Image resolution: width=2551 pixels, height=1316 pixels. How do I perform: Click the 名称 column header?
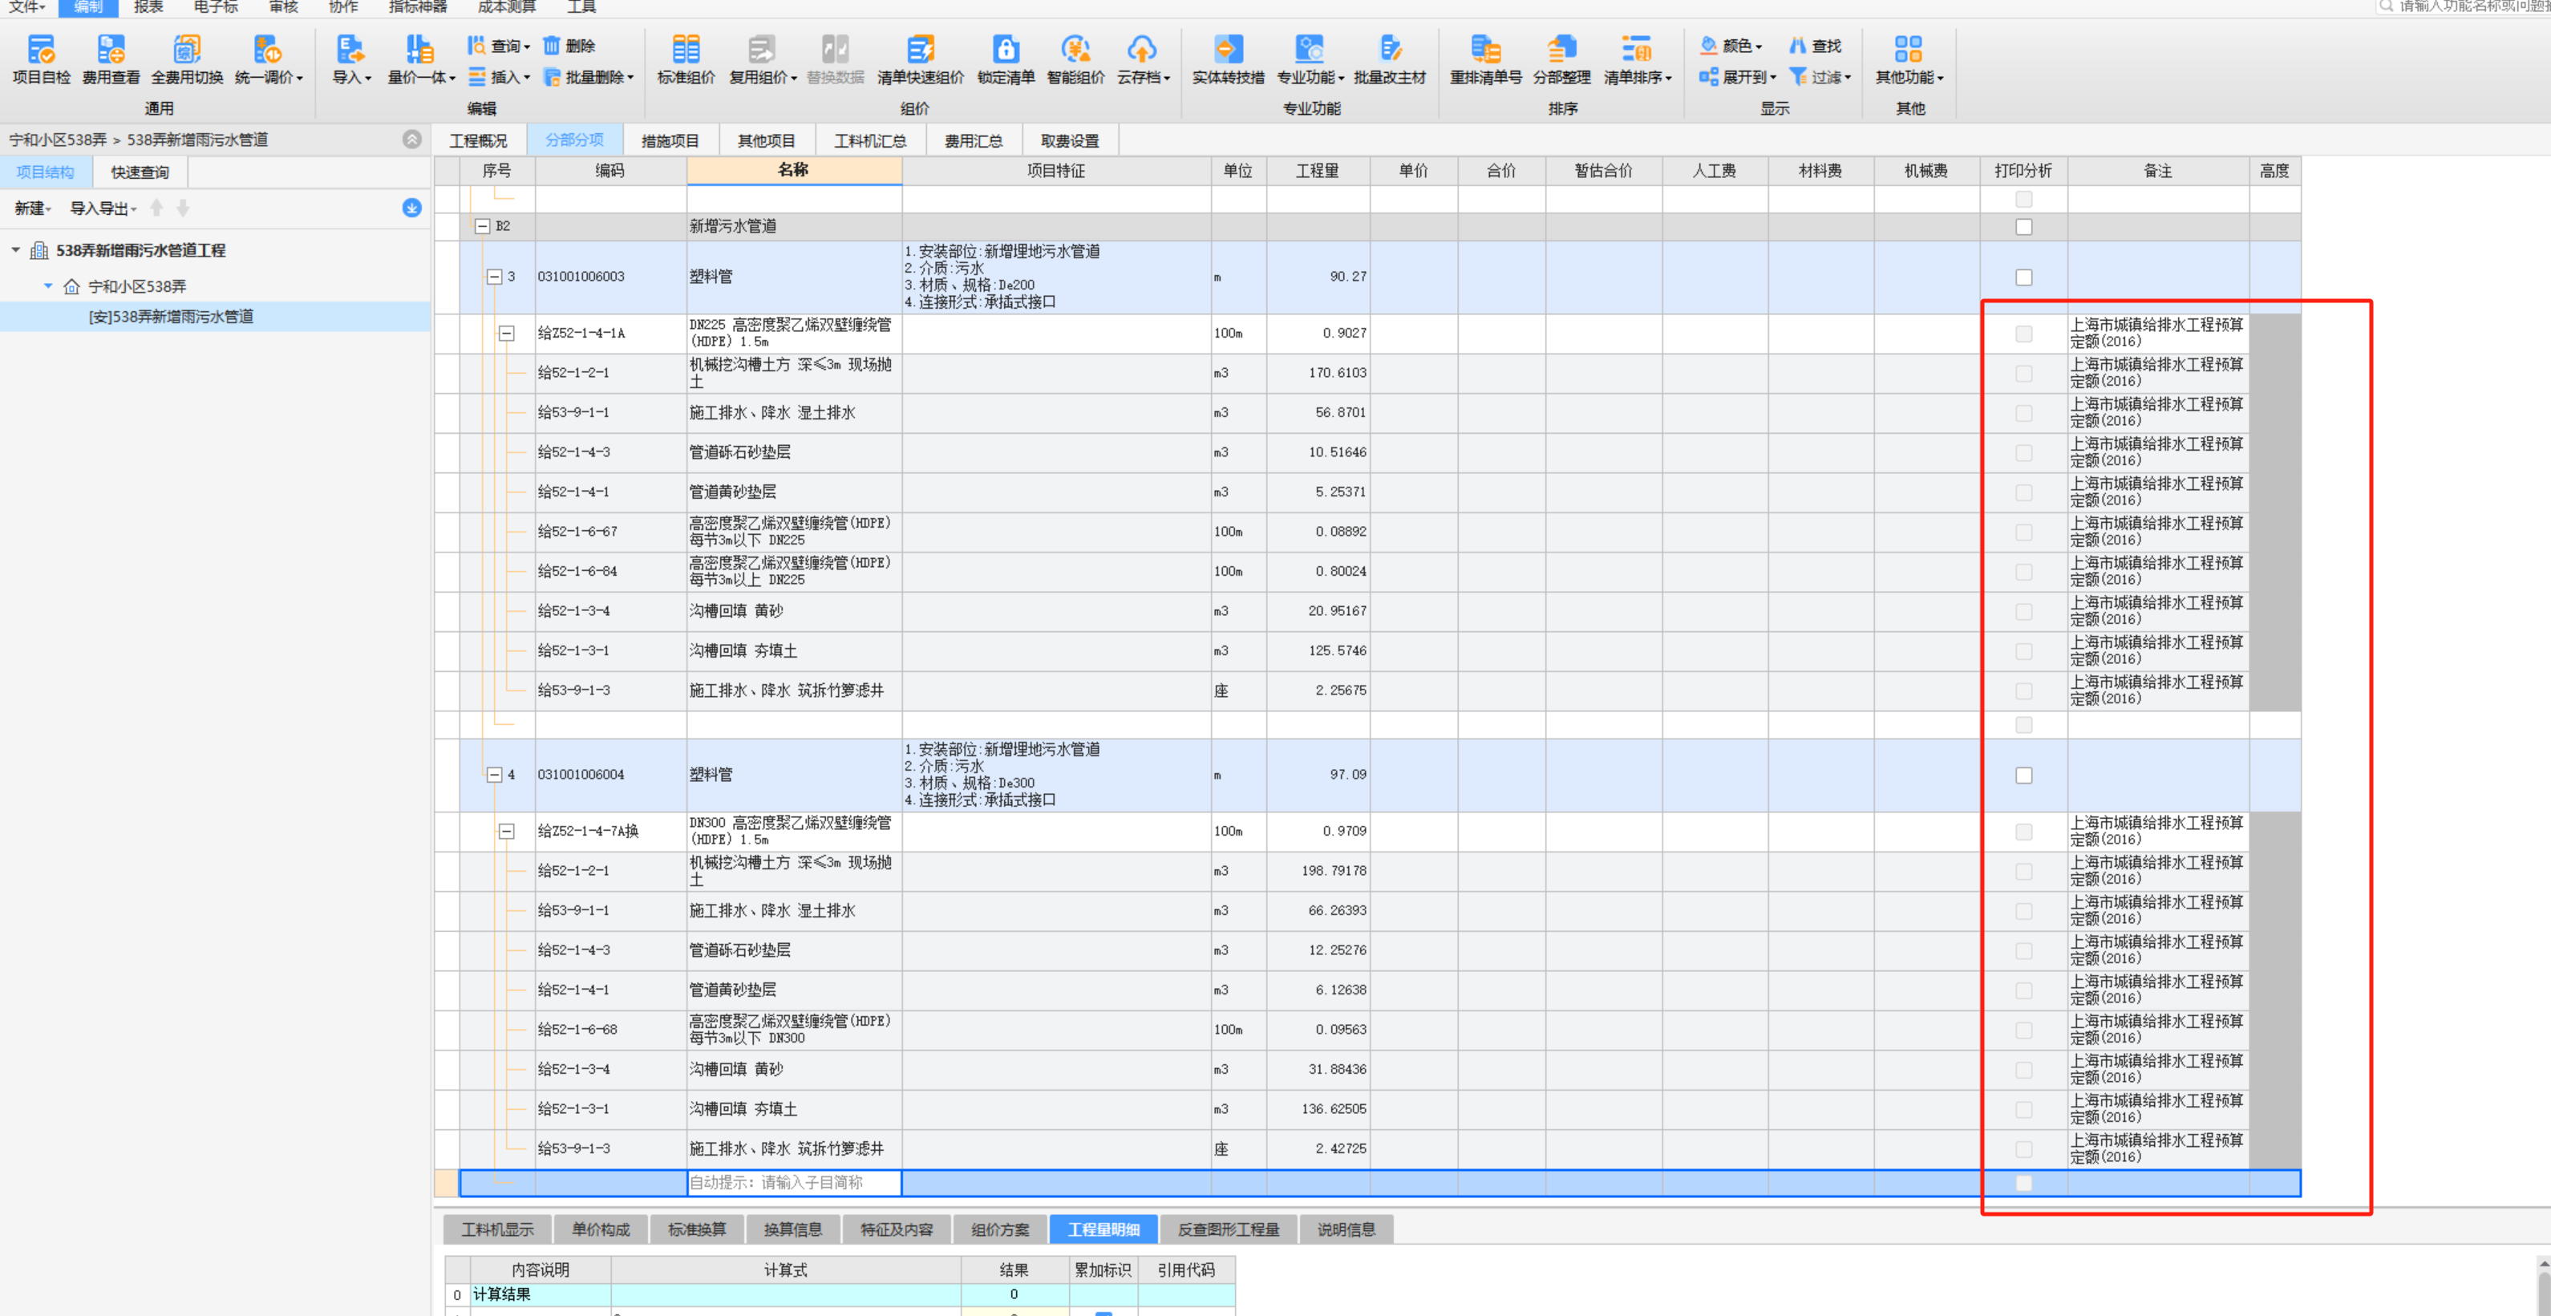pos(794,170)
